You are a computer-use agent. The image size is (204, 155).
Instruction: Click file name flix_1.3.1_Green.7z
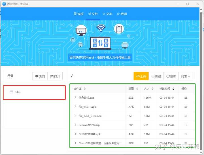pos(90,116)
